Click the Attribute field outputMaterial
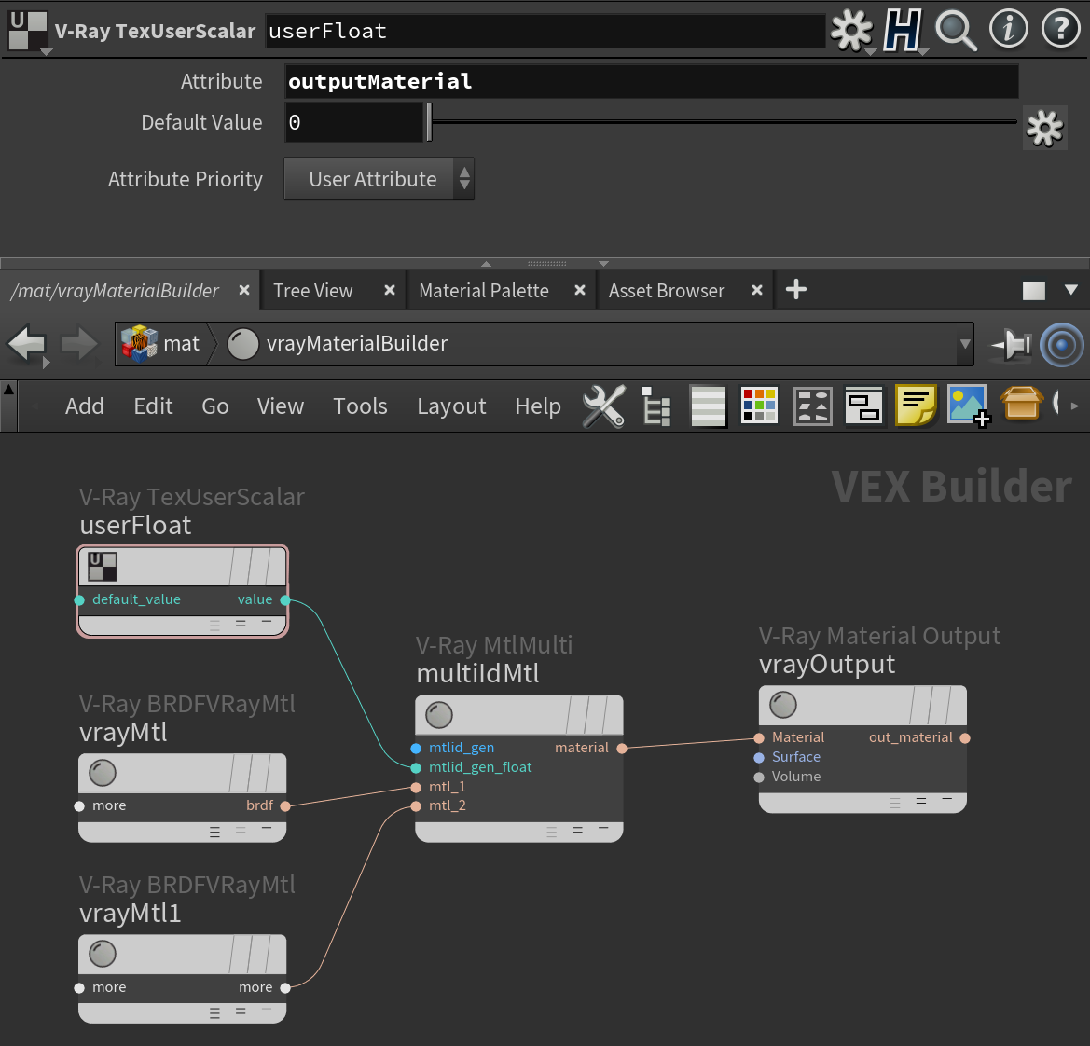Screen dimensions: 1090x1046 (x=652, y=81)
